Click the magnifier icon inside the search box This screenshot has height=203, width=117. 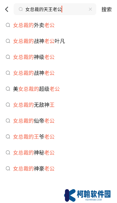coord(21,9)
